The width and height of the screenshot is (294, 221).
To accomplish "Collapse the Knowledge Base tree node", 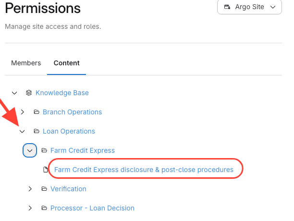I will click(14, 93).
